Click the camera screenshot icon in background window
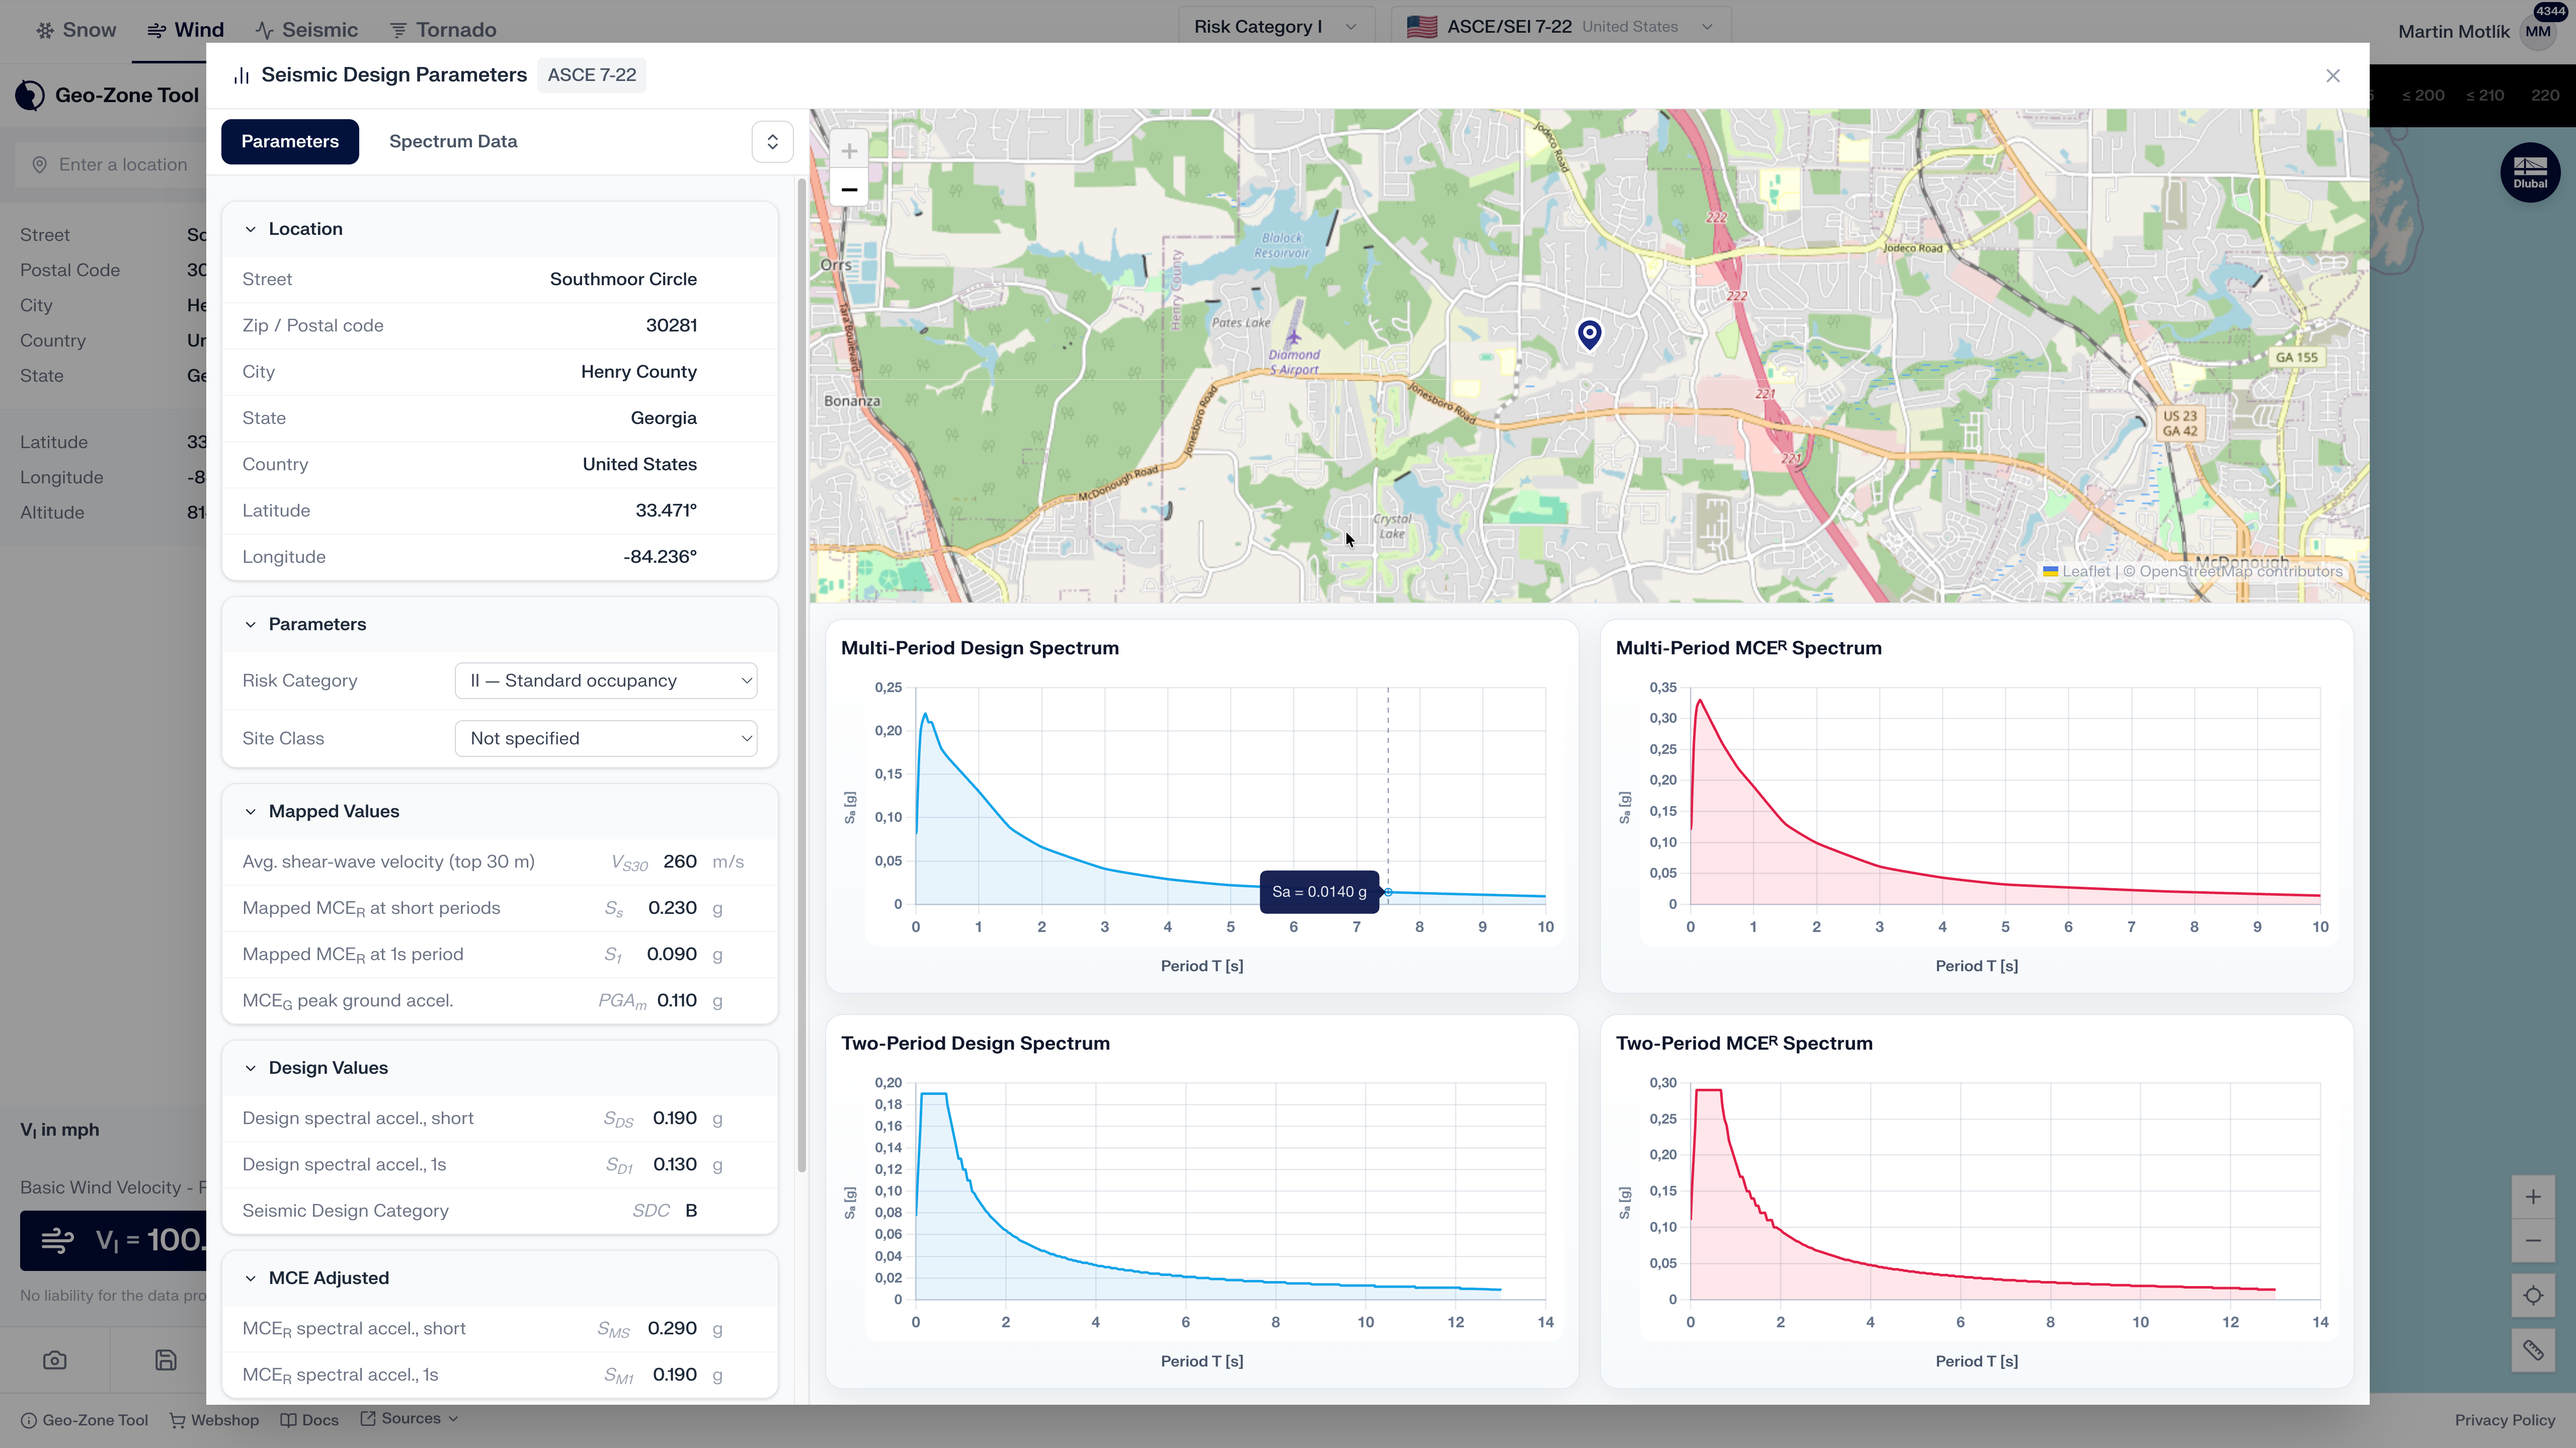 55,1360
